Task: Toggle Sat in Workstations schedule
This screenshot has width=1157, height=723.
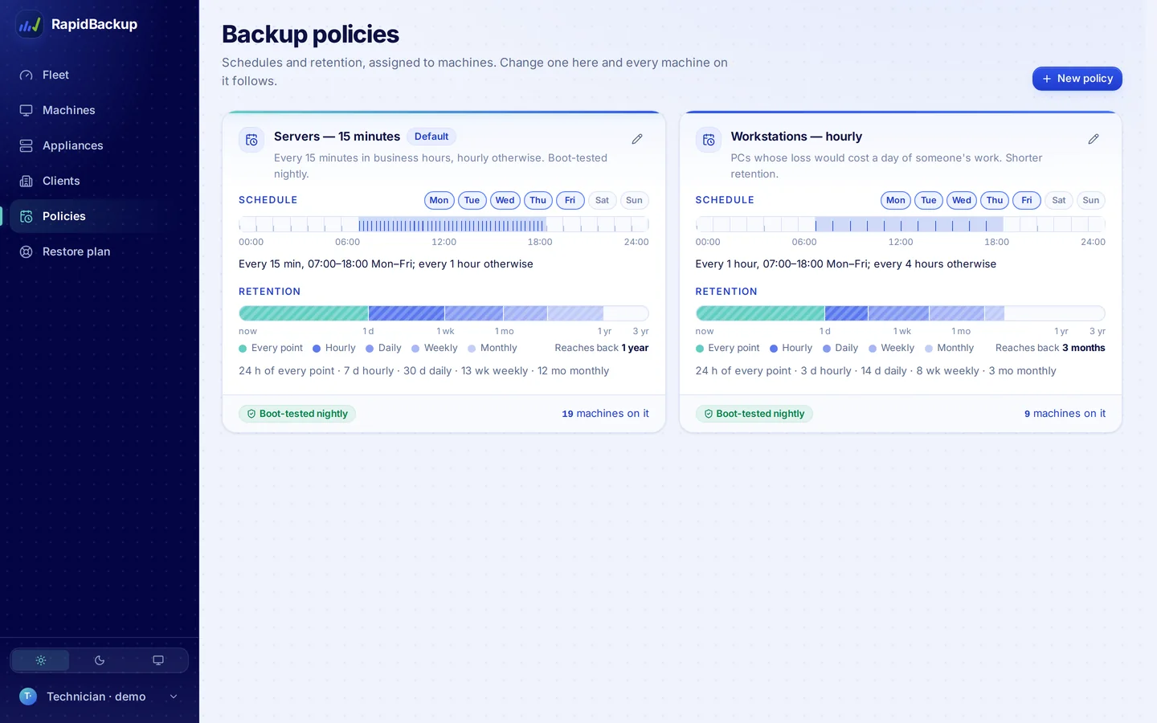Action: click(x=1059, y=200)
